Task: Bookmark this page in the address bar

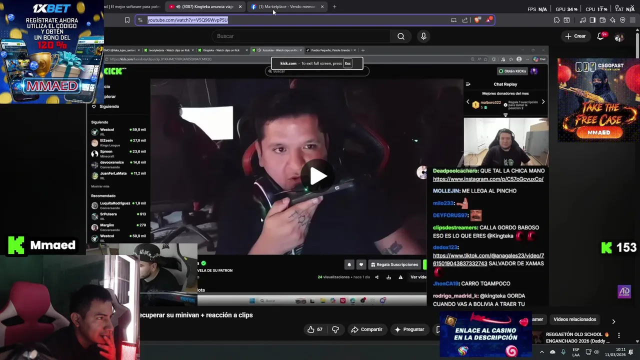Action: coord(127,20)
